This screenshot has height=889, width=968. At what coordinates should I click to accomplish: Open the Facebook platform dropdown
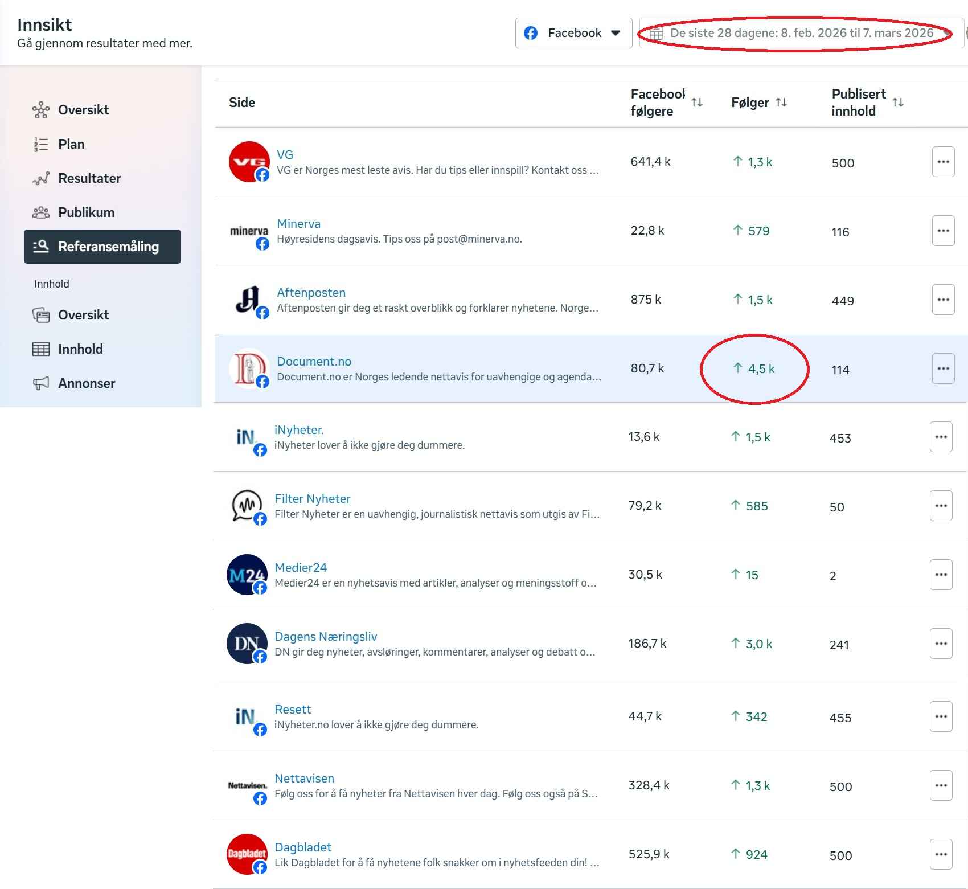click(x=573, y=33)
